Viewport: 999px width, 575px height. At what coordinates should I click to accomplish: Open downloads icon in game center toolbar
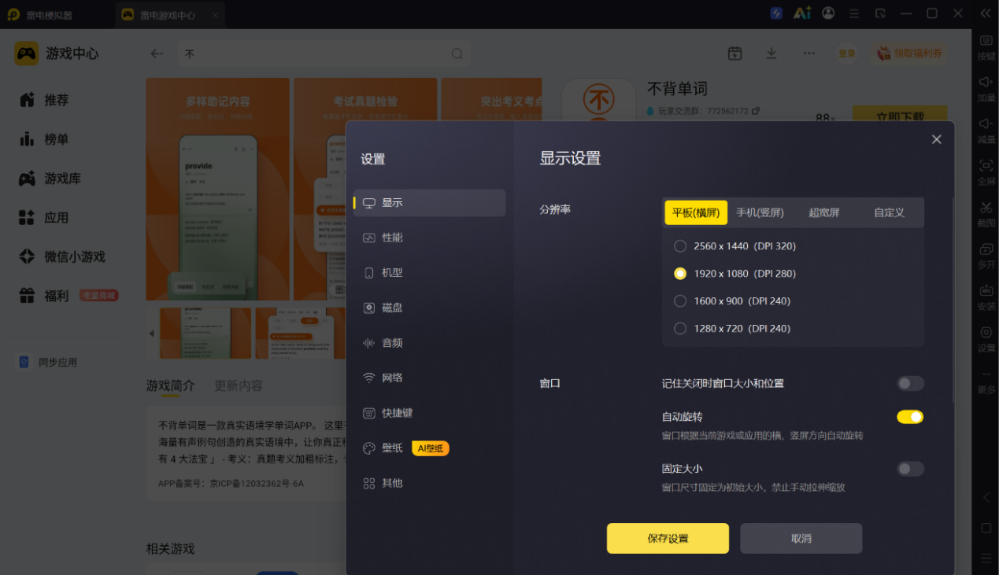coord(771,53)
